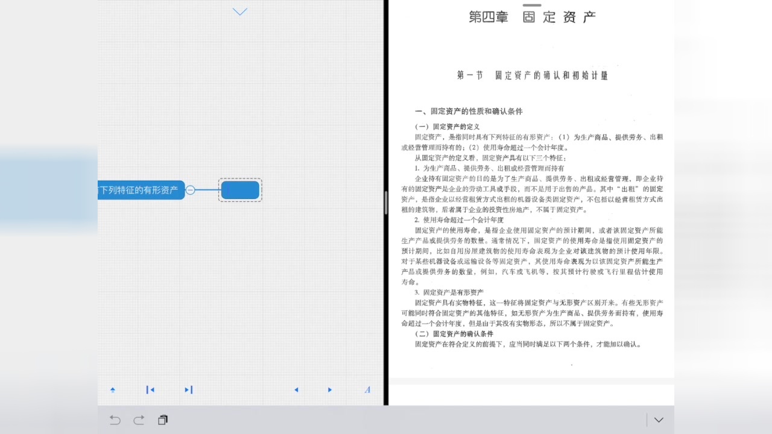This screenshot has width=772, height=434.
Task: Tap line 2. 使用寿命超过一个会计年度
Action: [x=459, y=220]
